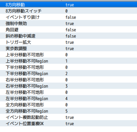137x132 pixels.
Task: Select the 角回避 parameter
Action: (x=12, y=30)
